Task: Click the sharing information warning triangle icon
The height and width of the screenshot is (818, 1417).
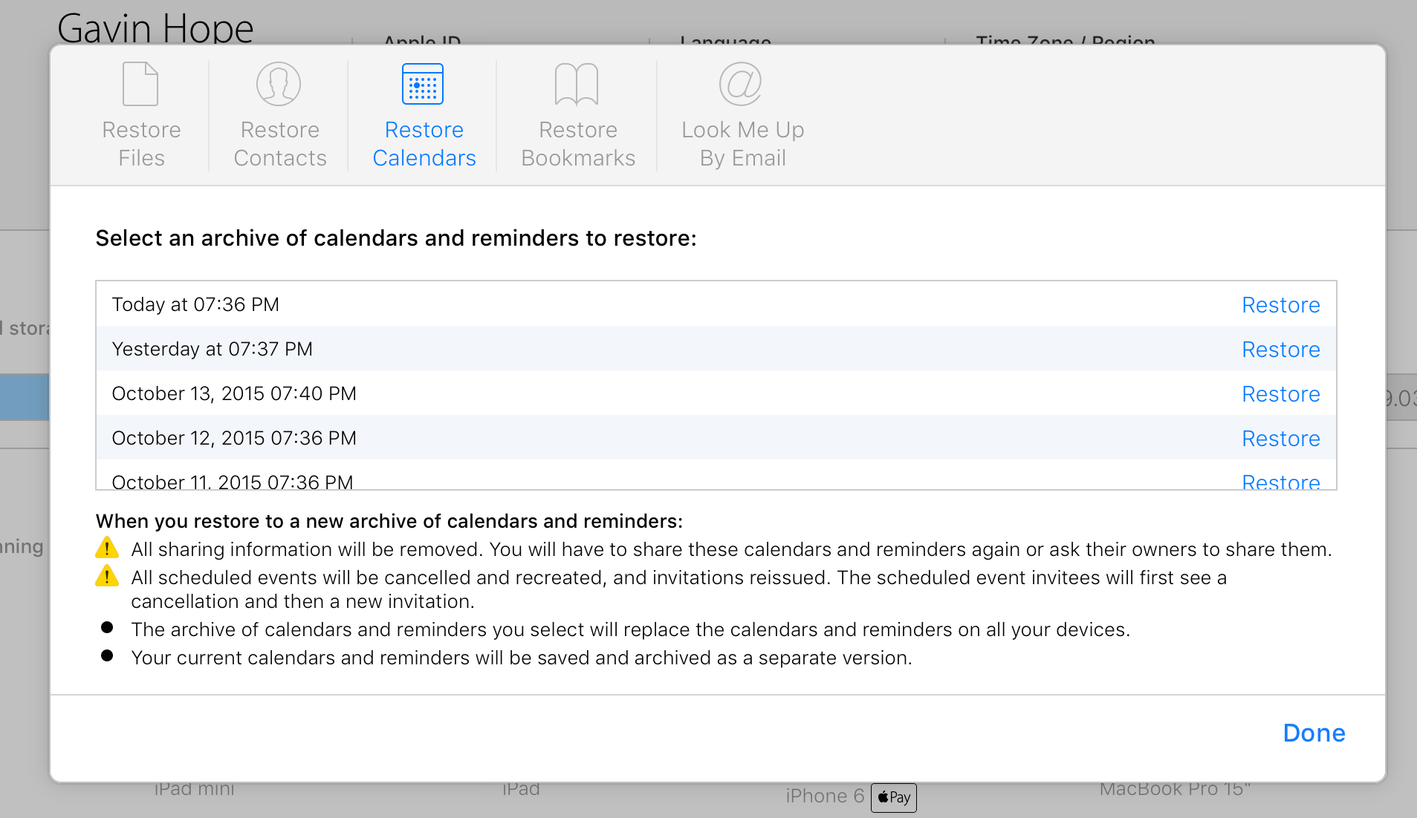Action: (107, 548)
